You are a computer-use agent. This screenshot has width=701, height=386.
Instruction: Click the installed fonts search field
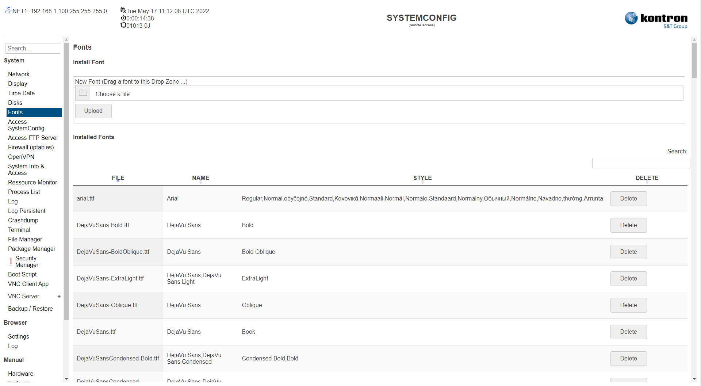click(x=641, y=163)
